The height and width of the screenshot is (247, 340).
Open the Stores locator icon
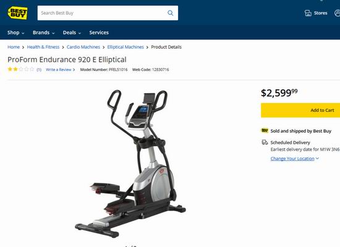[308, 13]
